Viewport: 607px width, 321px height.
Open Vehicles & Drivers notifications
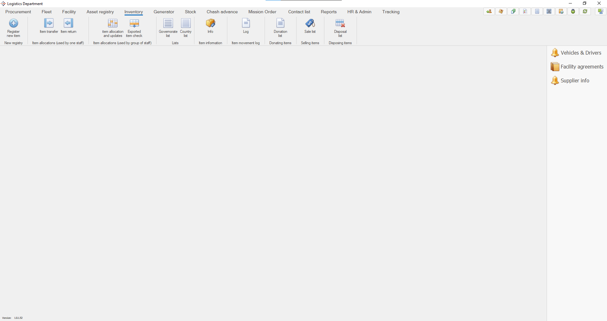pyautogui.click(x=580, y=53)
